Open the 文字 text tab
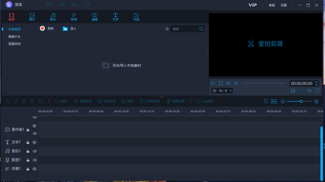 click(x=116, y=17)
